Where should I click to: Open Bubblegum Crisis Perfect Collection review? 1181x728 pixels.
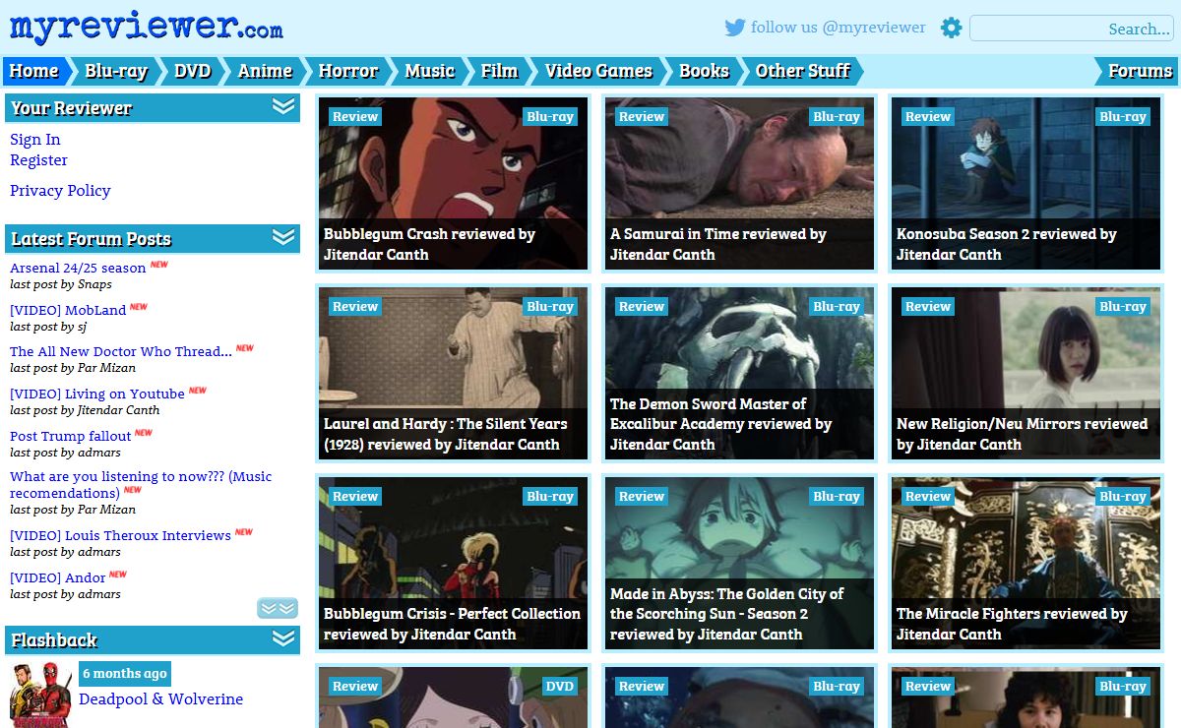[x=453, y=563]
